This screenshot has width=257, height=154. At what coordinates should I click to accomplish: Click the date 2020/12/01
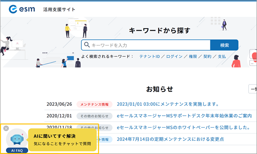click(x=59, y=116)
